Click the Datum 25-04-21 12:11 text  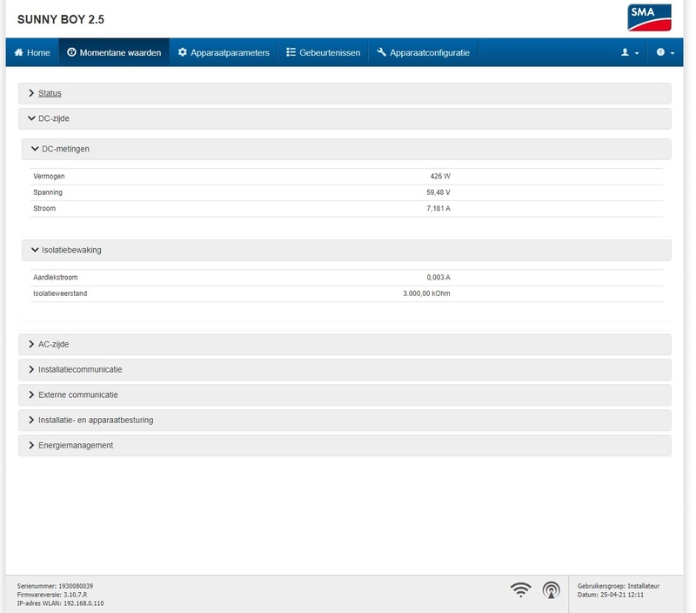[611, 595]
